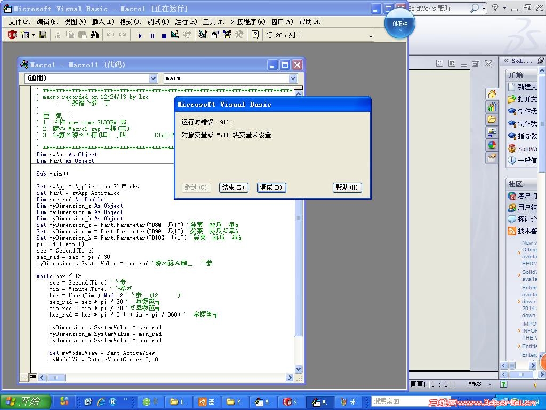Switch to SolidWorks host application icon
546x410 pixels.
[x=12, y=35]
